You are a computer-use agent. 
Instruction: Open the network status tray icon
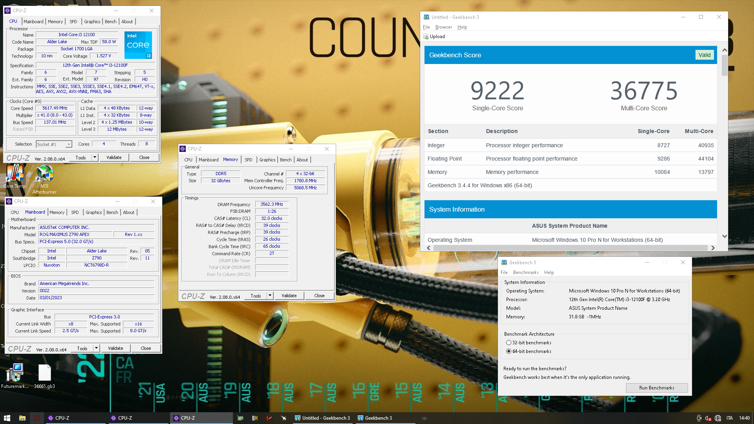[x=718, y=418]
